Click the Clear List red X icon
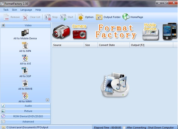The image size is (178, 129). [x=25, y=17]
